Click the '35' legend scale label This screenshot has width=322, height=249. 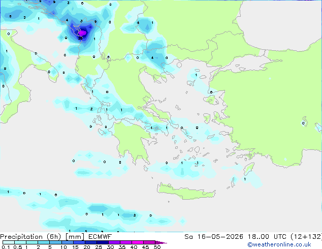point(122,247)
